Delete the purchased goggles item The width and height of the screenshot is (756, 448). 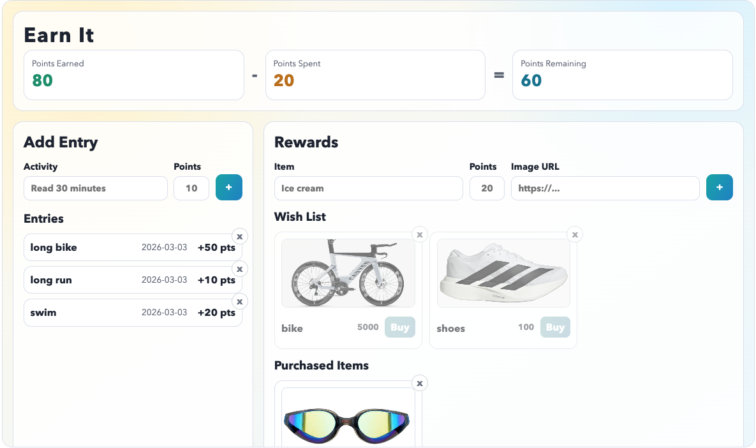point(420,383)
